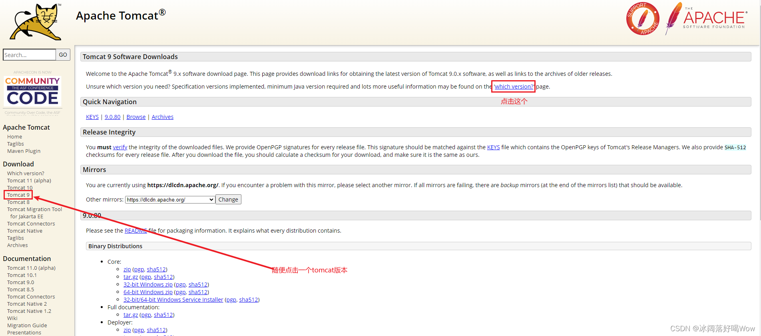
Task: Download the Deployer zip
Action: [x=127, y=330]
